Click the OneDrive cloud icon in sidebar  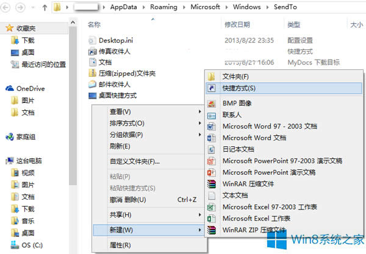[x=10, y=88]
